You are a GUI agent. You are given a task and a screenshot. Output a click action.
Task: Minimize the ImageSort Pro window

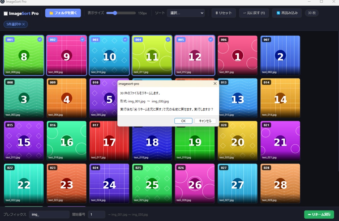coord(309,2)
